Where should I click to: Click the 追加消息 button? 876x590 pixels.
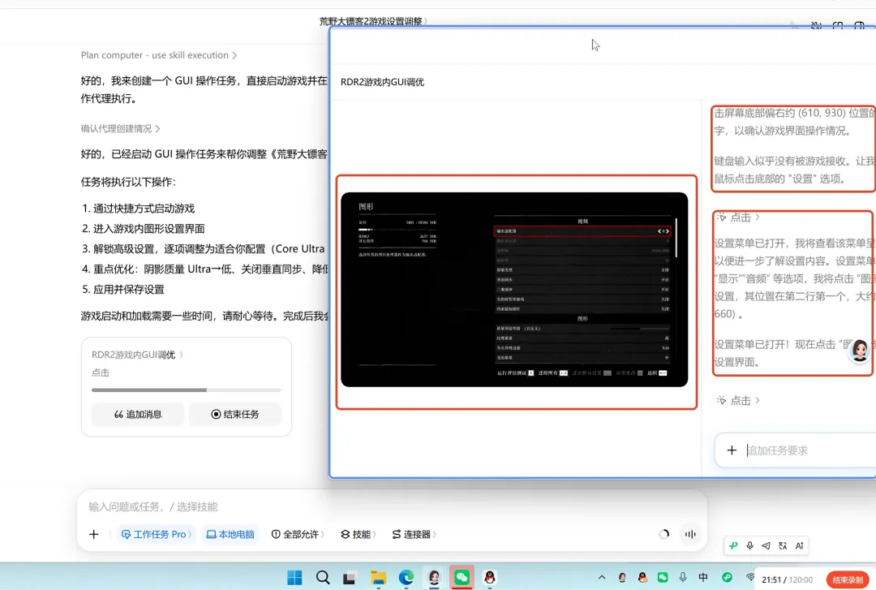137,415
